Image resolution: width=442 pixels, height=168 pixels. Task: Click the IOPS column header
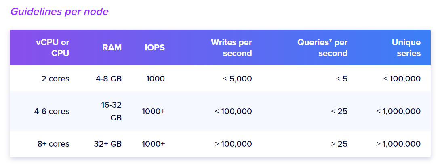point(155,48)
